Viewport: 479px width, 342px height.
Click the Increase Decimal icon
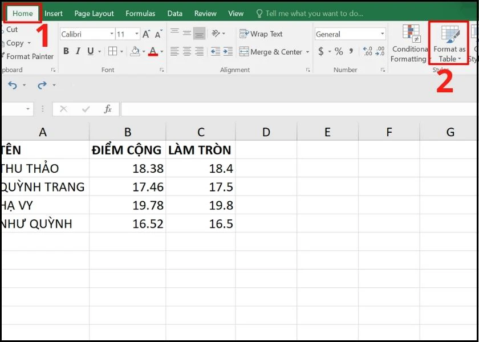[367, 51]
